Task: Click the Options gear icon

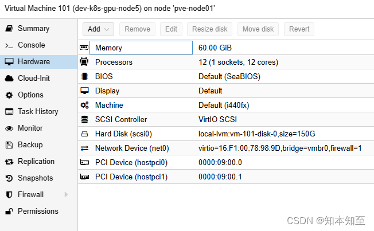Action: coord(9,95)
